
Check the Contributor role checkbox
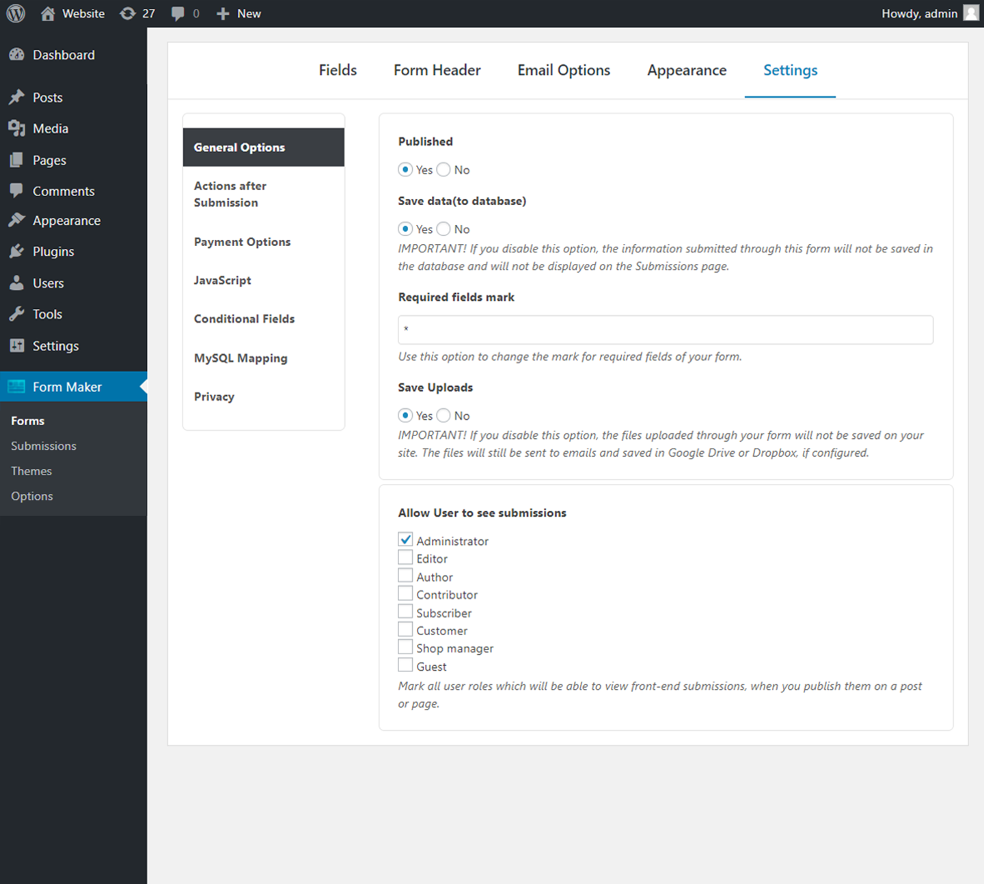pyautogui.click(x=405, y=593)
